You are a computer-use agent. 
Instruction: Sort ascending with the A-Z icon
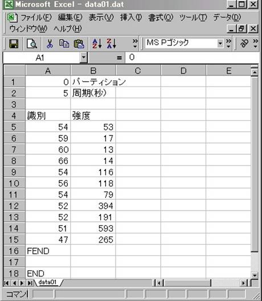click(x=97, y=44)
